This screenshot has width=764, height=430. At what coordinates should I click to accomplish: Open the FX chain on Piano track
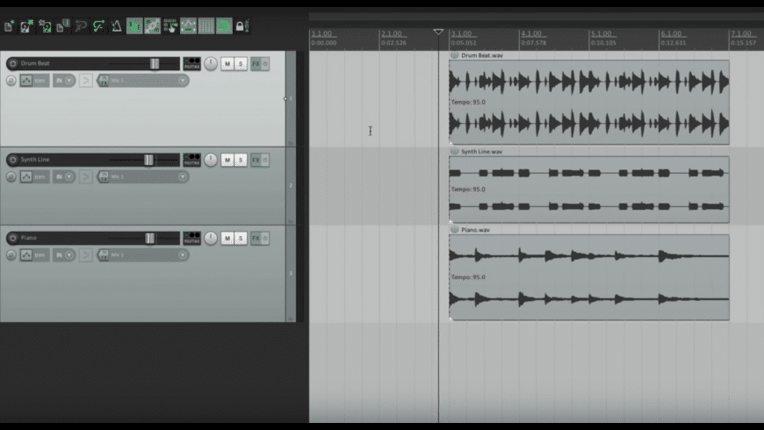coord(256,238)
